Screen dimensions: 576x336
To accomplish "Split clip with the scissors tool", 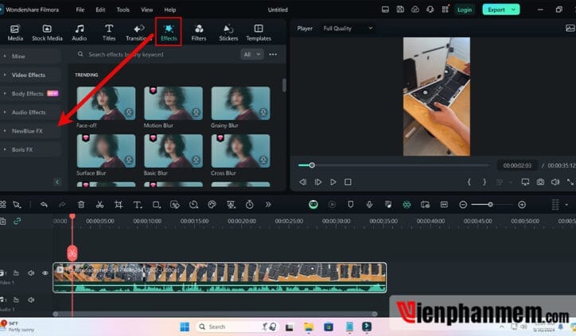I will (x=99, y=205).
